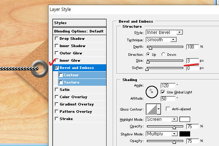The width and height of the screenshot is (219, 146).
Task: Enable the Gradient Overlay checkbox
Action: pyautogui.click(x=57, y=104)
